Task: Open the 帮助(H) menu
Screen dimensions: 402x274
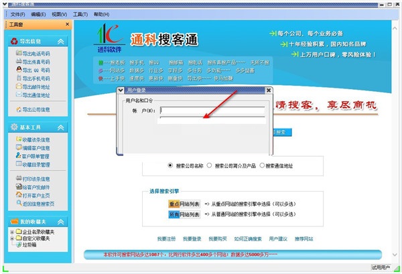Action: tap(101, 14)
